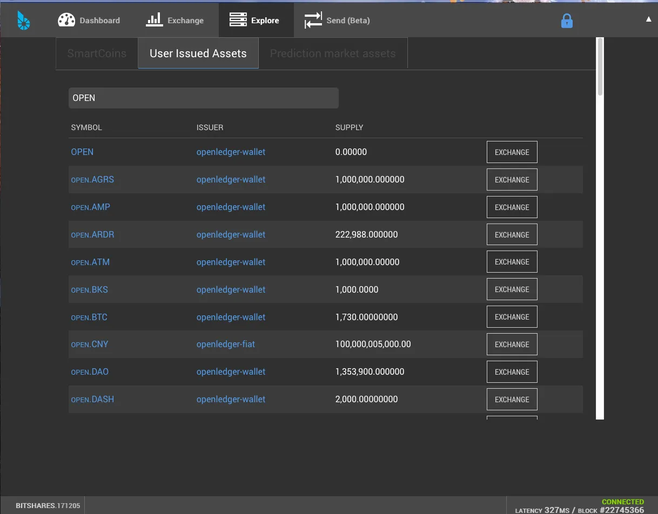Screen dimensions: 658x514
Task: Open the OPEN.DAO asset link
Action: pyautogui.click(x=90, y=372)
